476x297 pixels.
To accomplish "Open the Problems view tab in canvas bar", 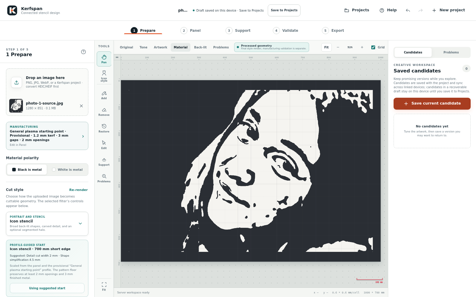I will [221, 47].
